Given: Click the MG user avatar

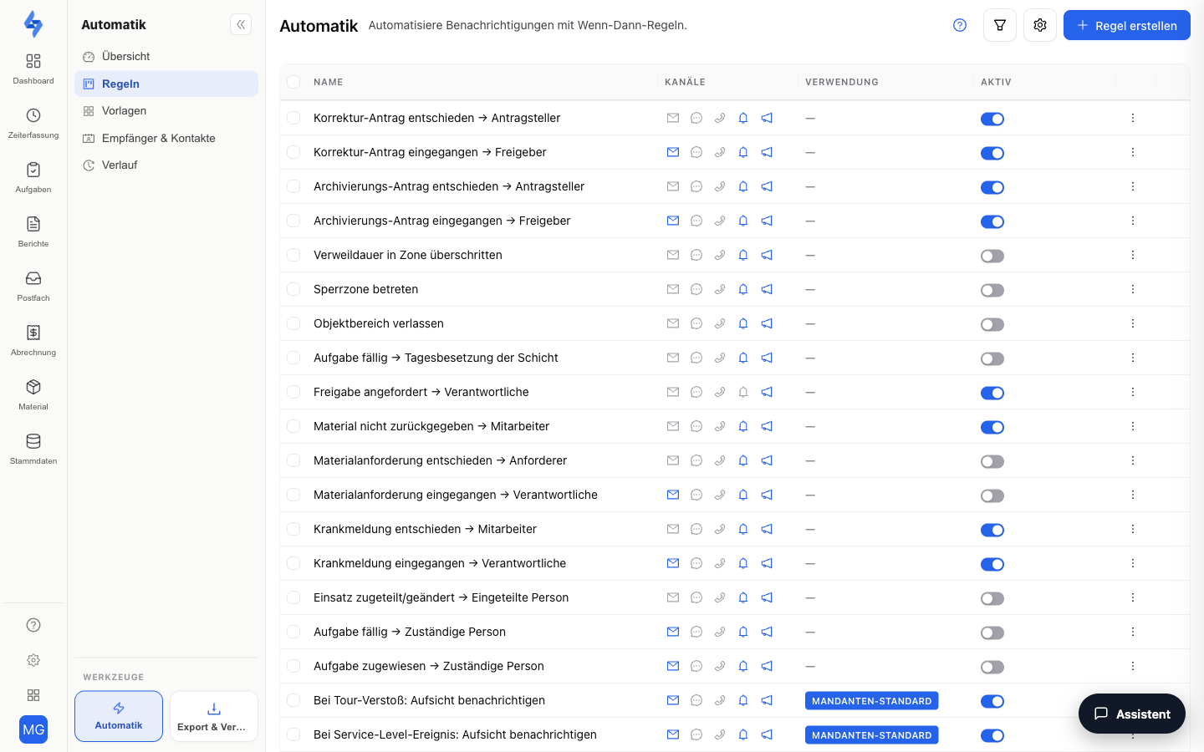Looking at the screenshot, I should pyautogui.click(x=33, y=729).
